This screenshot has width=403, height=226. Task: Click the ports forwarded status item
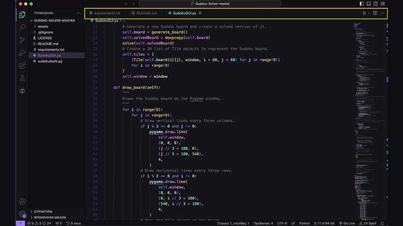[x=59, y=223]
